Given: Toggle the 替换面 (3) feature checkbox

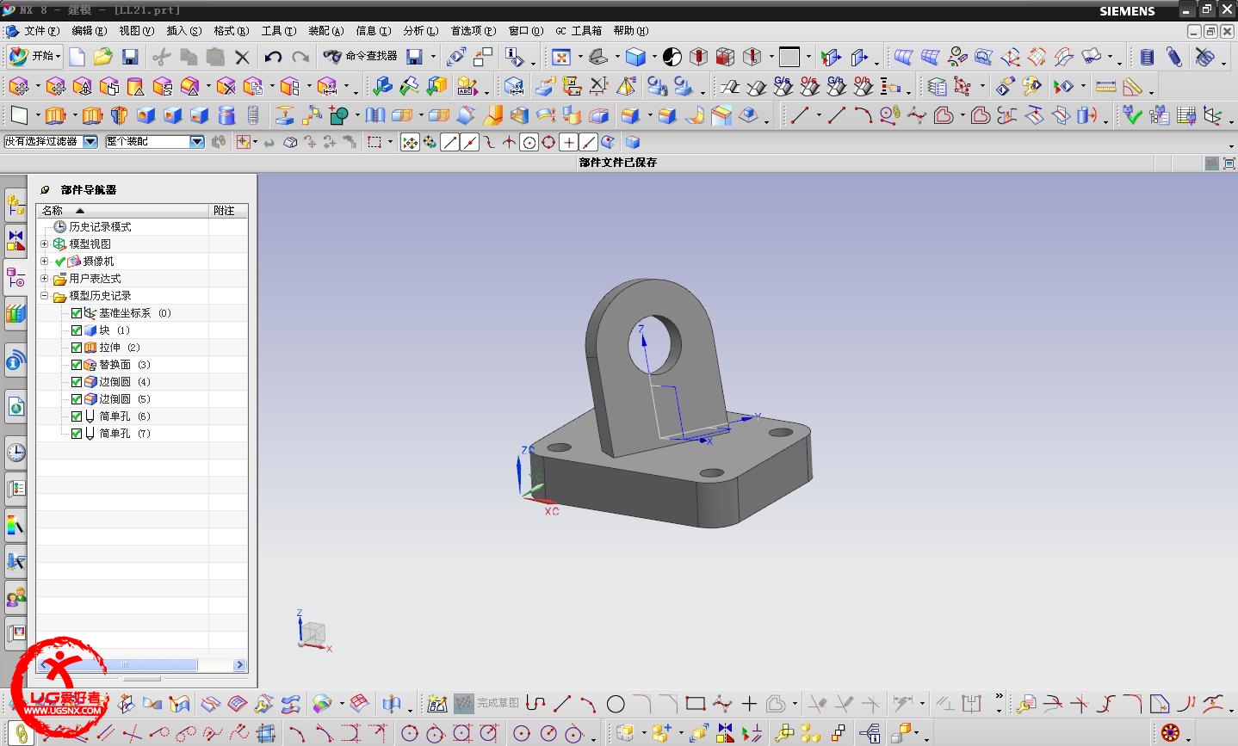Looking at the screenshot, I should (77, 365).
